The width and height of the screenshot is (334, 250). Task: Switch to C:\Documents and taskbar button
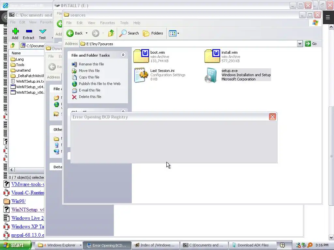pyautogui.click(x=204, y=245)
